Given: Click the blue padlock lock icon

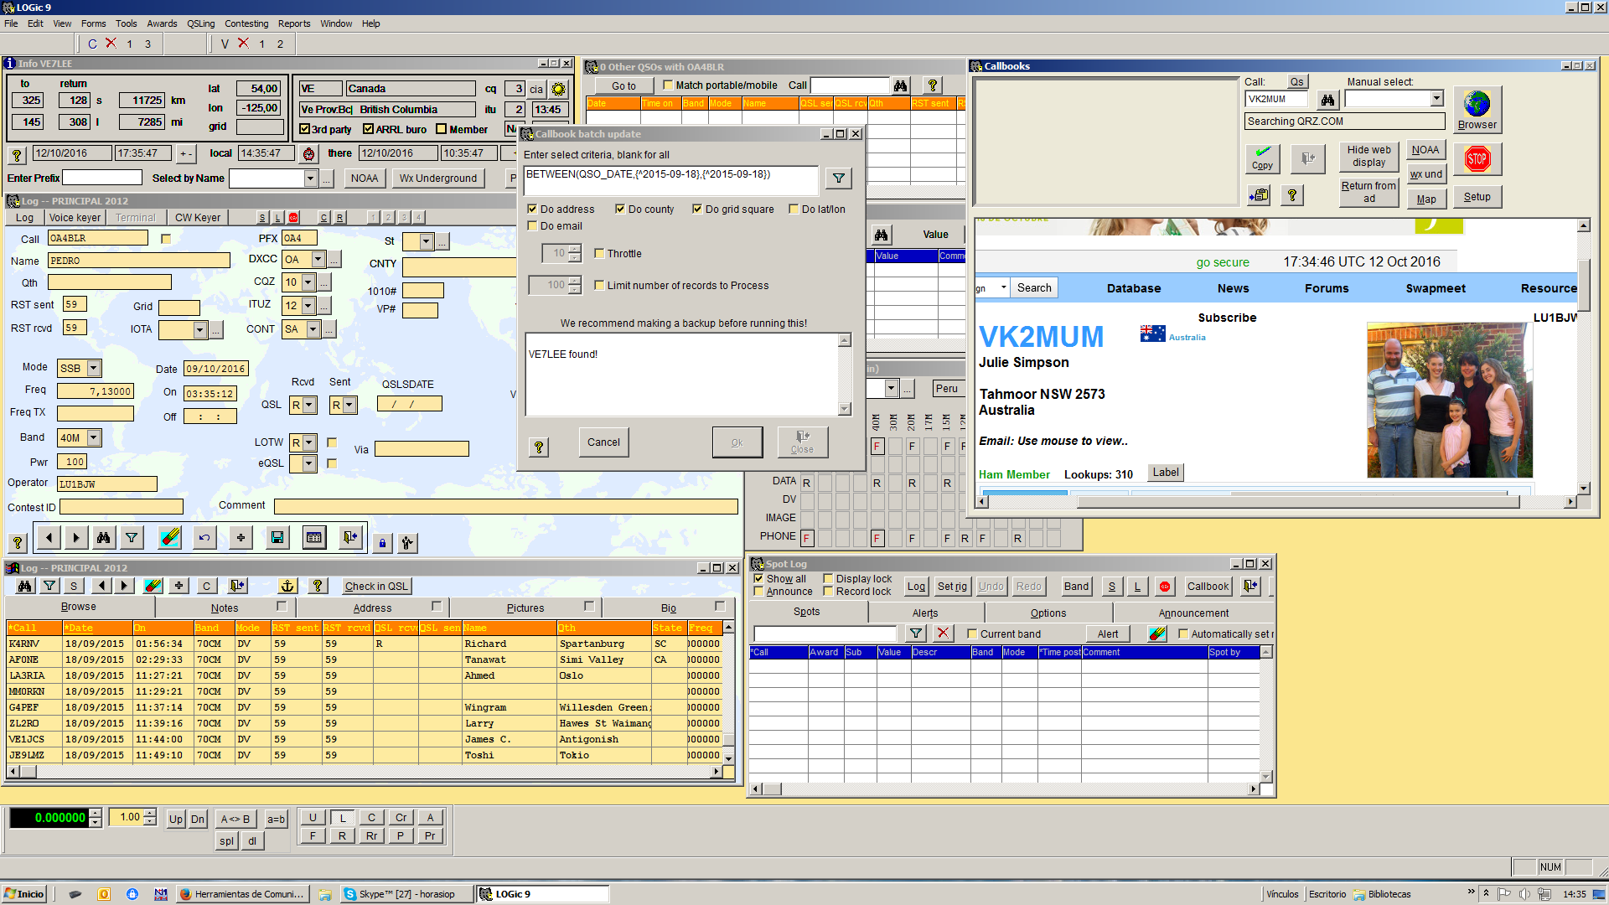Looking at the screenshot, I should click(382, 543).
